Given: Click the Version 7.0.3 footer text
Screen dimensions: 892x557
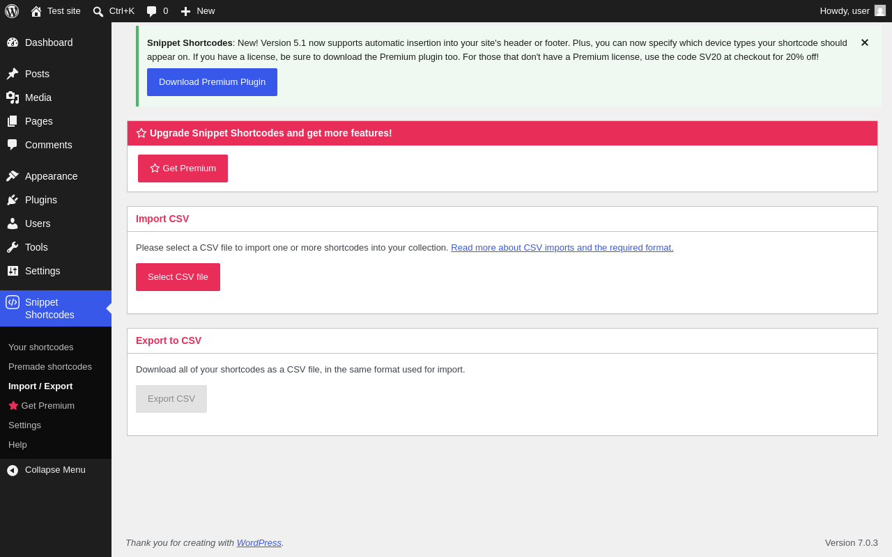Looking at the screenshot, I should (x=852, y=543).
